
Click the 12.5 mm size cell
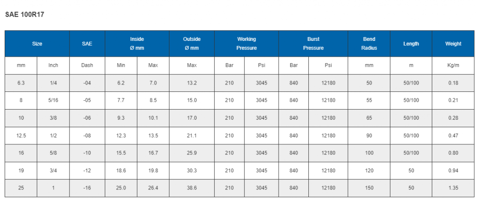pos(21,136)
